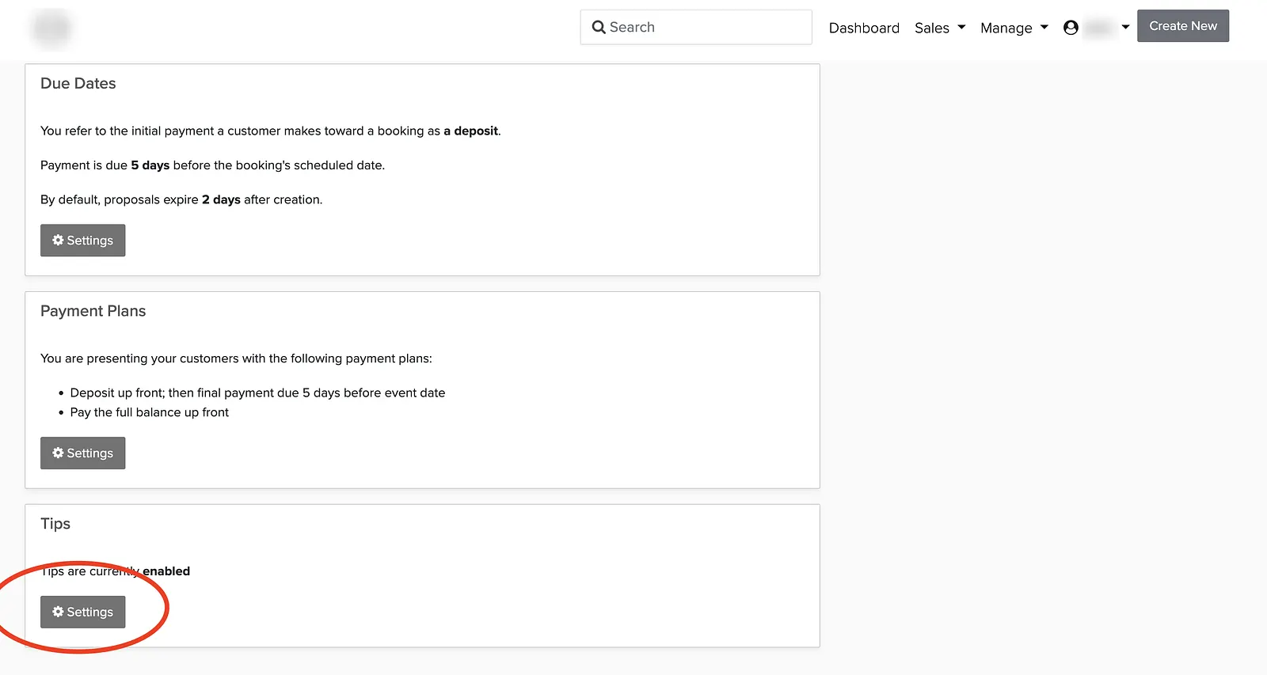Click the Tips section heading

55,524
